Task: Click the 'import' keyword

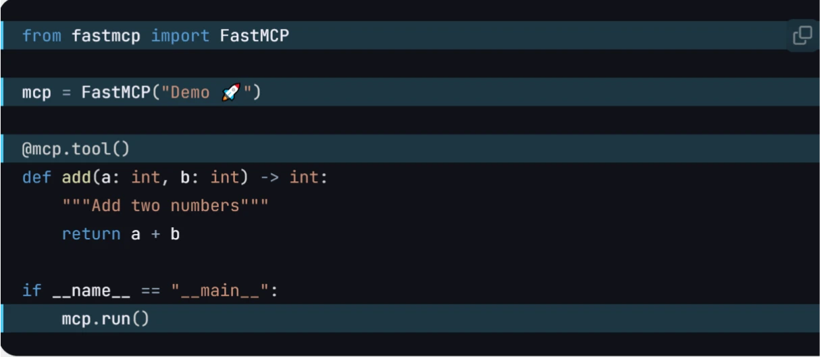Action: [x=180, y=36]
